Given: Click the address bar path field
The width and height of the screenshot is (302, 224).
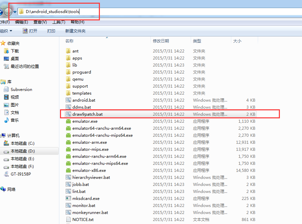Looking at the screenshot, I should pyautogui.click(x=160, y=11).
